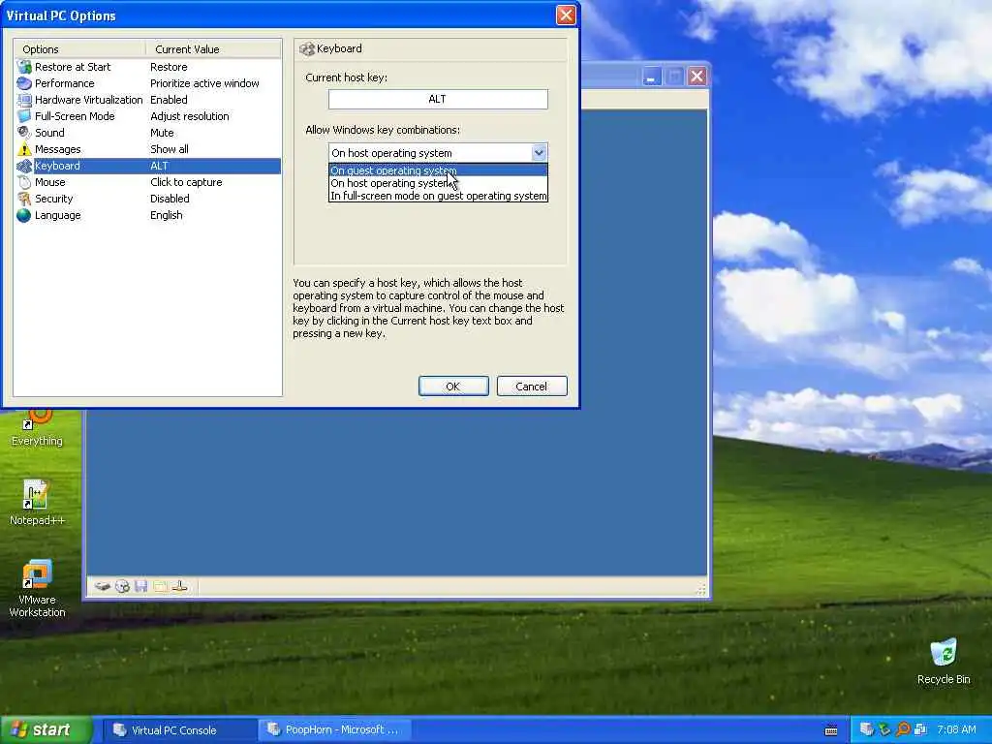
Task: Close the Virtual PC Options dialog
Action: click(566, 15)
